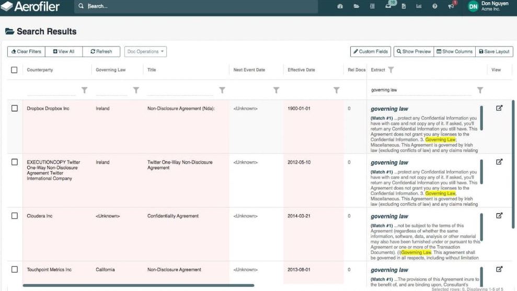The image size is (517, 291).
Task: Click the DN user avatar
Action: point(473,6)
